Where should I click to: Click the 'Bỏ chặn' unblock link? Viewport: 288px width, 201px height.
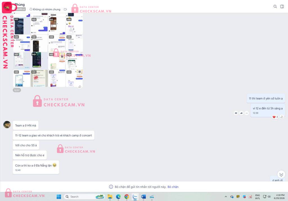coord(173,187)
